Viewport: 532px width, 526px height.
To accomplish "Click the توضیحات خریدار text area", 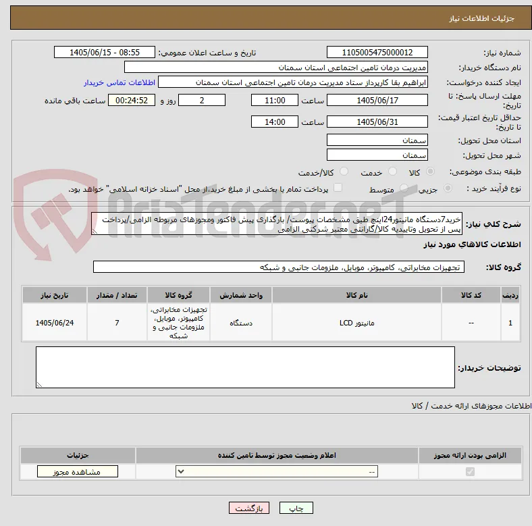I will (245, 367).
